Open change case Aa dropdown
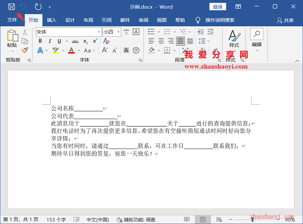 pyautogui.click(x=90, y=51)
